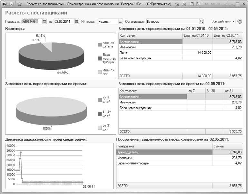Click the Интервал field showing Неделя
Viewport: 248px width, 194px height.
pos(108,21)
